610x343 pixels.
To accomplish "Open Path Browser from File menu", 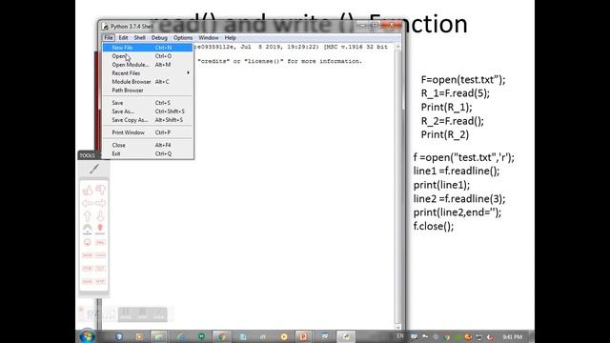I will click(x=148, y=91).
